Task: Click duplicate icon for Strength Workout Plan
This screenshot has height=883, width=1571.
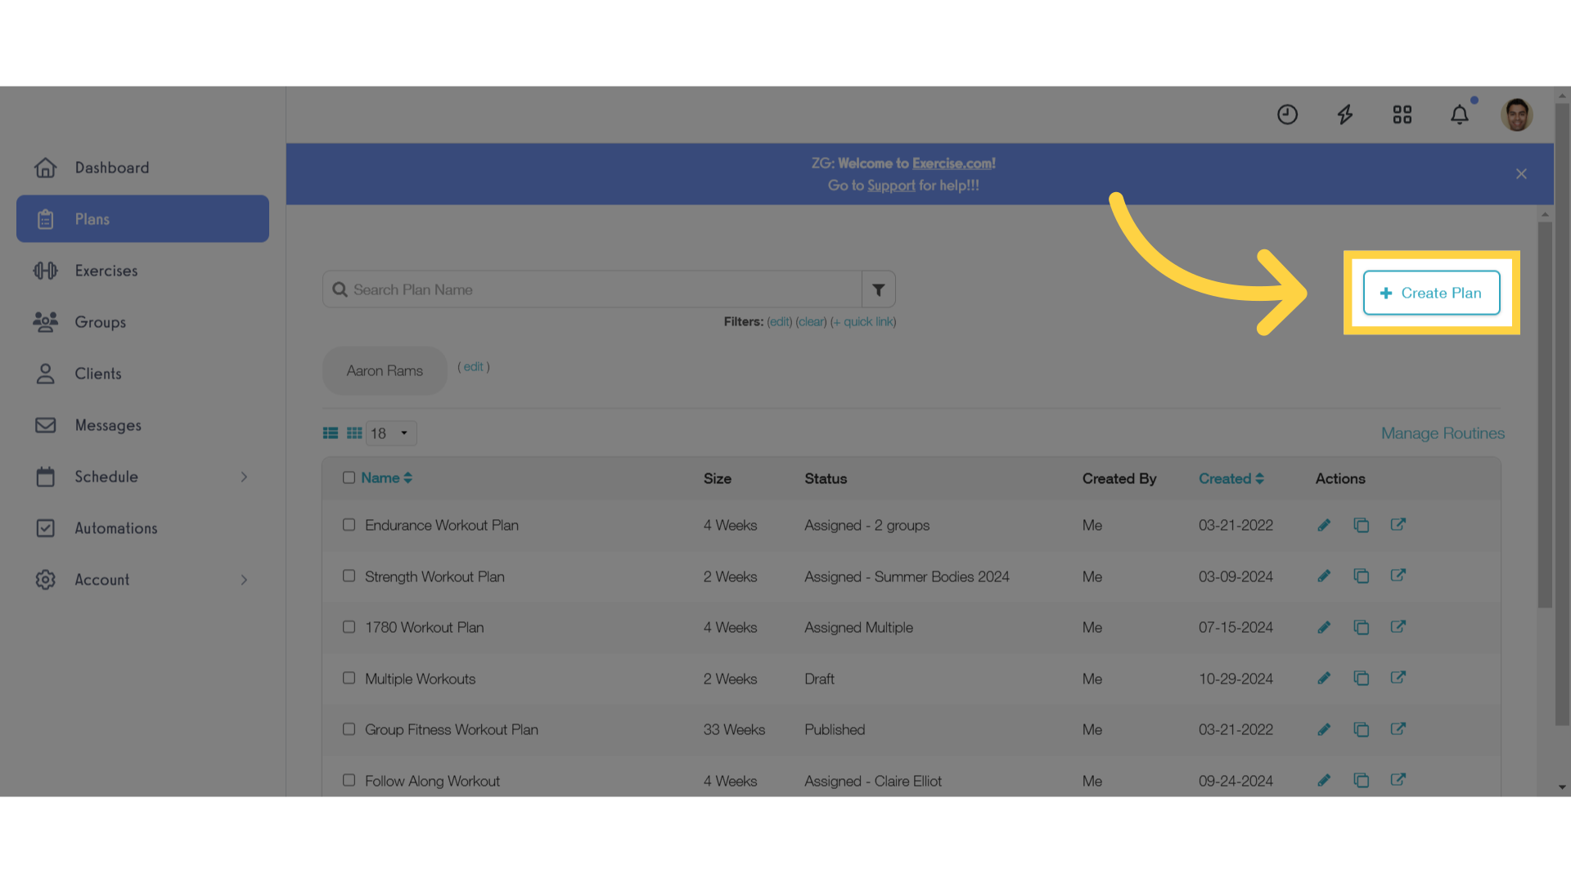Action: 1361,576
